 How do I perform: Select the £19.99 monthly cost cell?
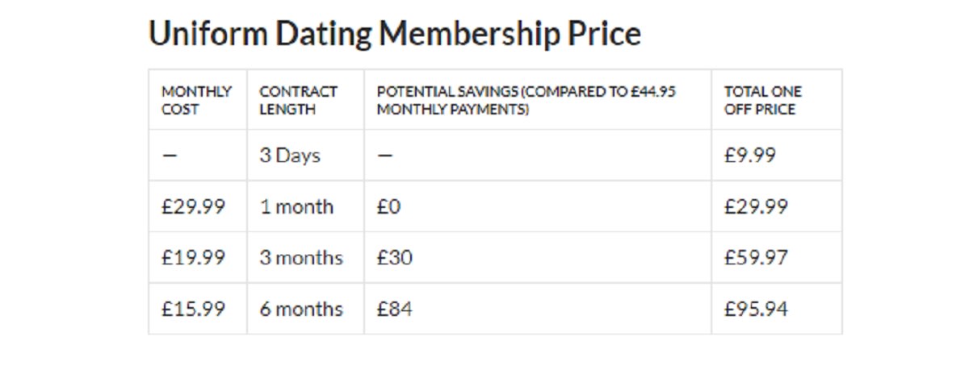pyautogui.click(x=193, y=258)
